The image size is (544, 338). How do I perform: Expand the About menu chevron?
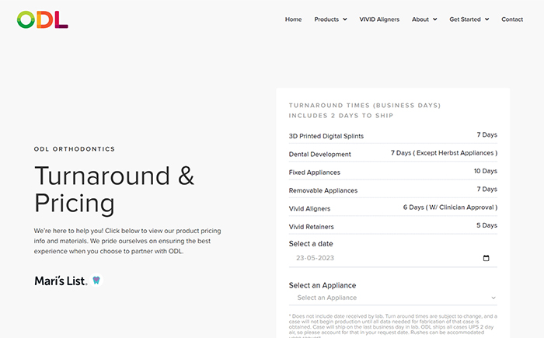click(434, 19)
